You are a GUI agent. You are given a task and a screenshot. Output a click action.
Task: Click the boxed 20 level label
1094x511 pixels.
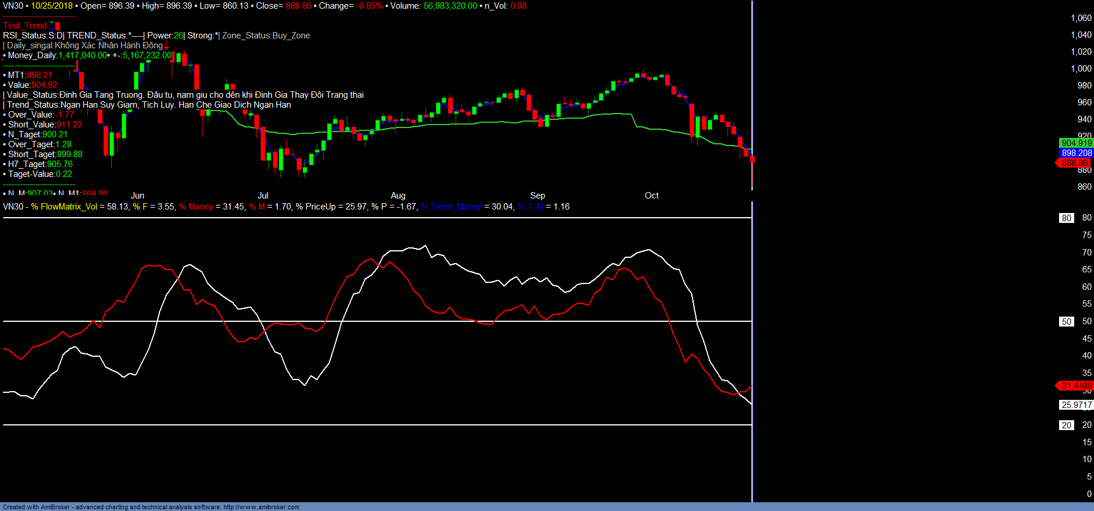[1066, 425]
